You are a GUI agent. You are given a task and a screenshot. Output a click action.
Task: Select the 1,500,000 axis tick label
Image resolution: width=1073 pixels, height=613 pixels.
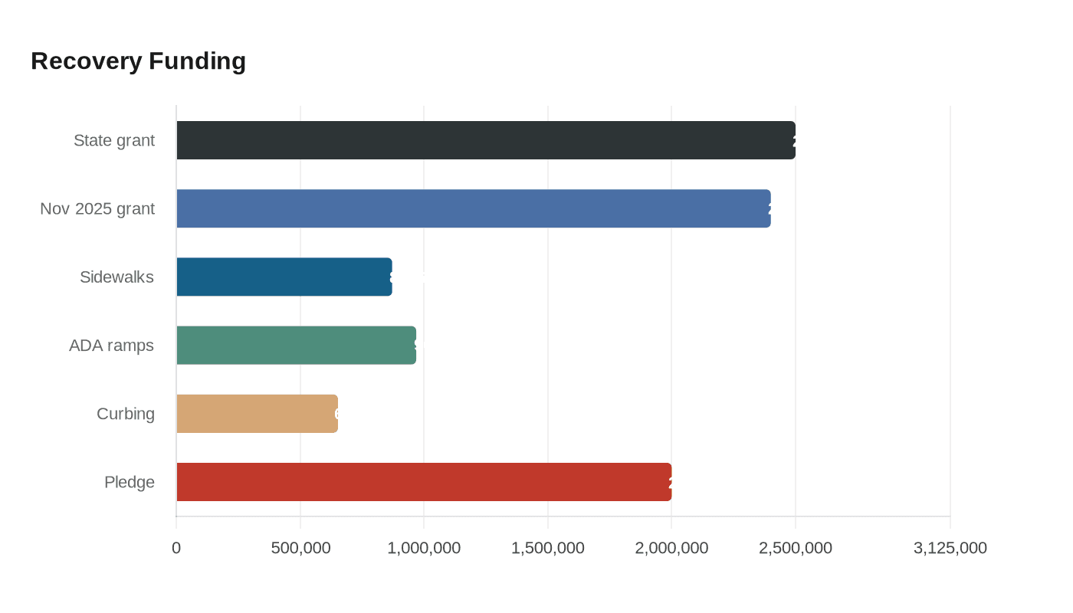point(548,548)
